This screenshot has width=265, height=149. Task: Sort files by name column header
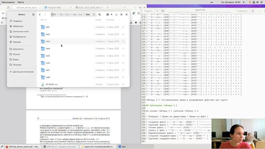[x=43, y=20]
